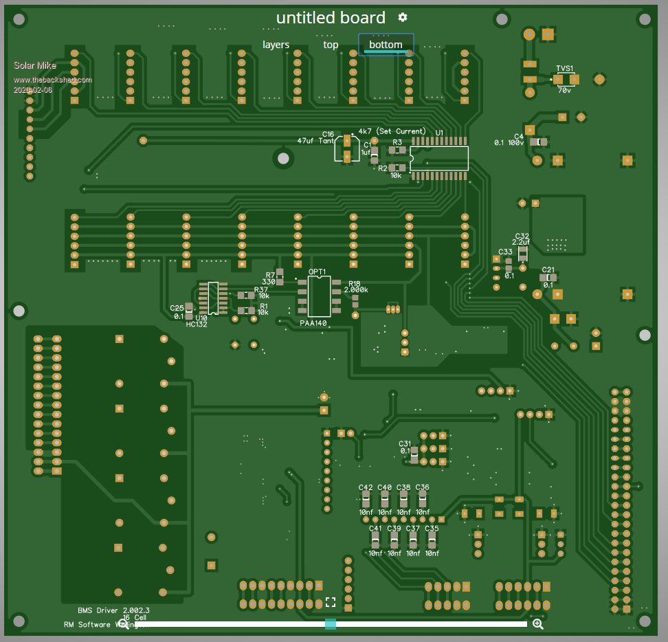Click the U10 HC132 chip

click(x=213, y=298)
